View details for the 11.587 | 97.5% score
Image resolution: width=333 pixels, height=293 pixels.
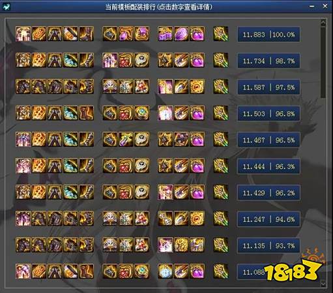coord(268,87)
